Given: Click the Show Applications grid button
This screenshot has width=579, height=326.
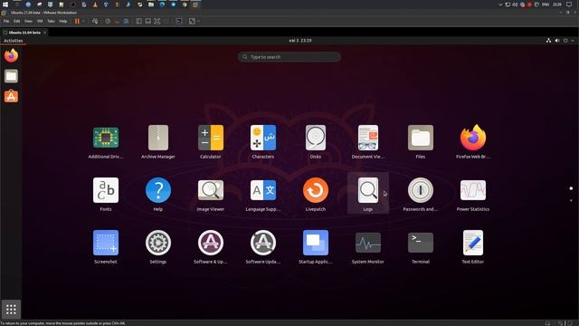Looking at the screenshot, I should [x=11, y=310].
